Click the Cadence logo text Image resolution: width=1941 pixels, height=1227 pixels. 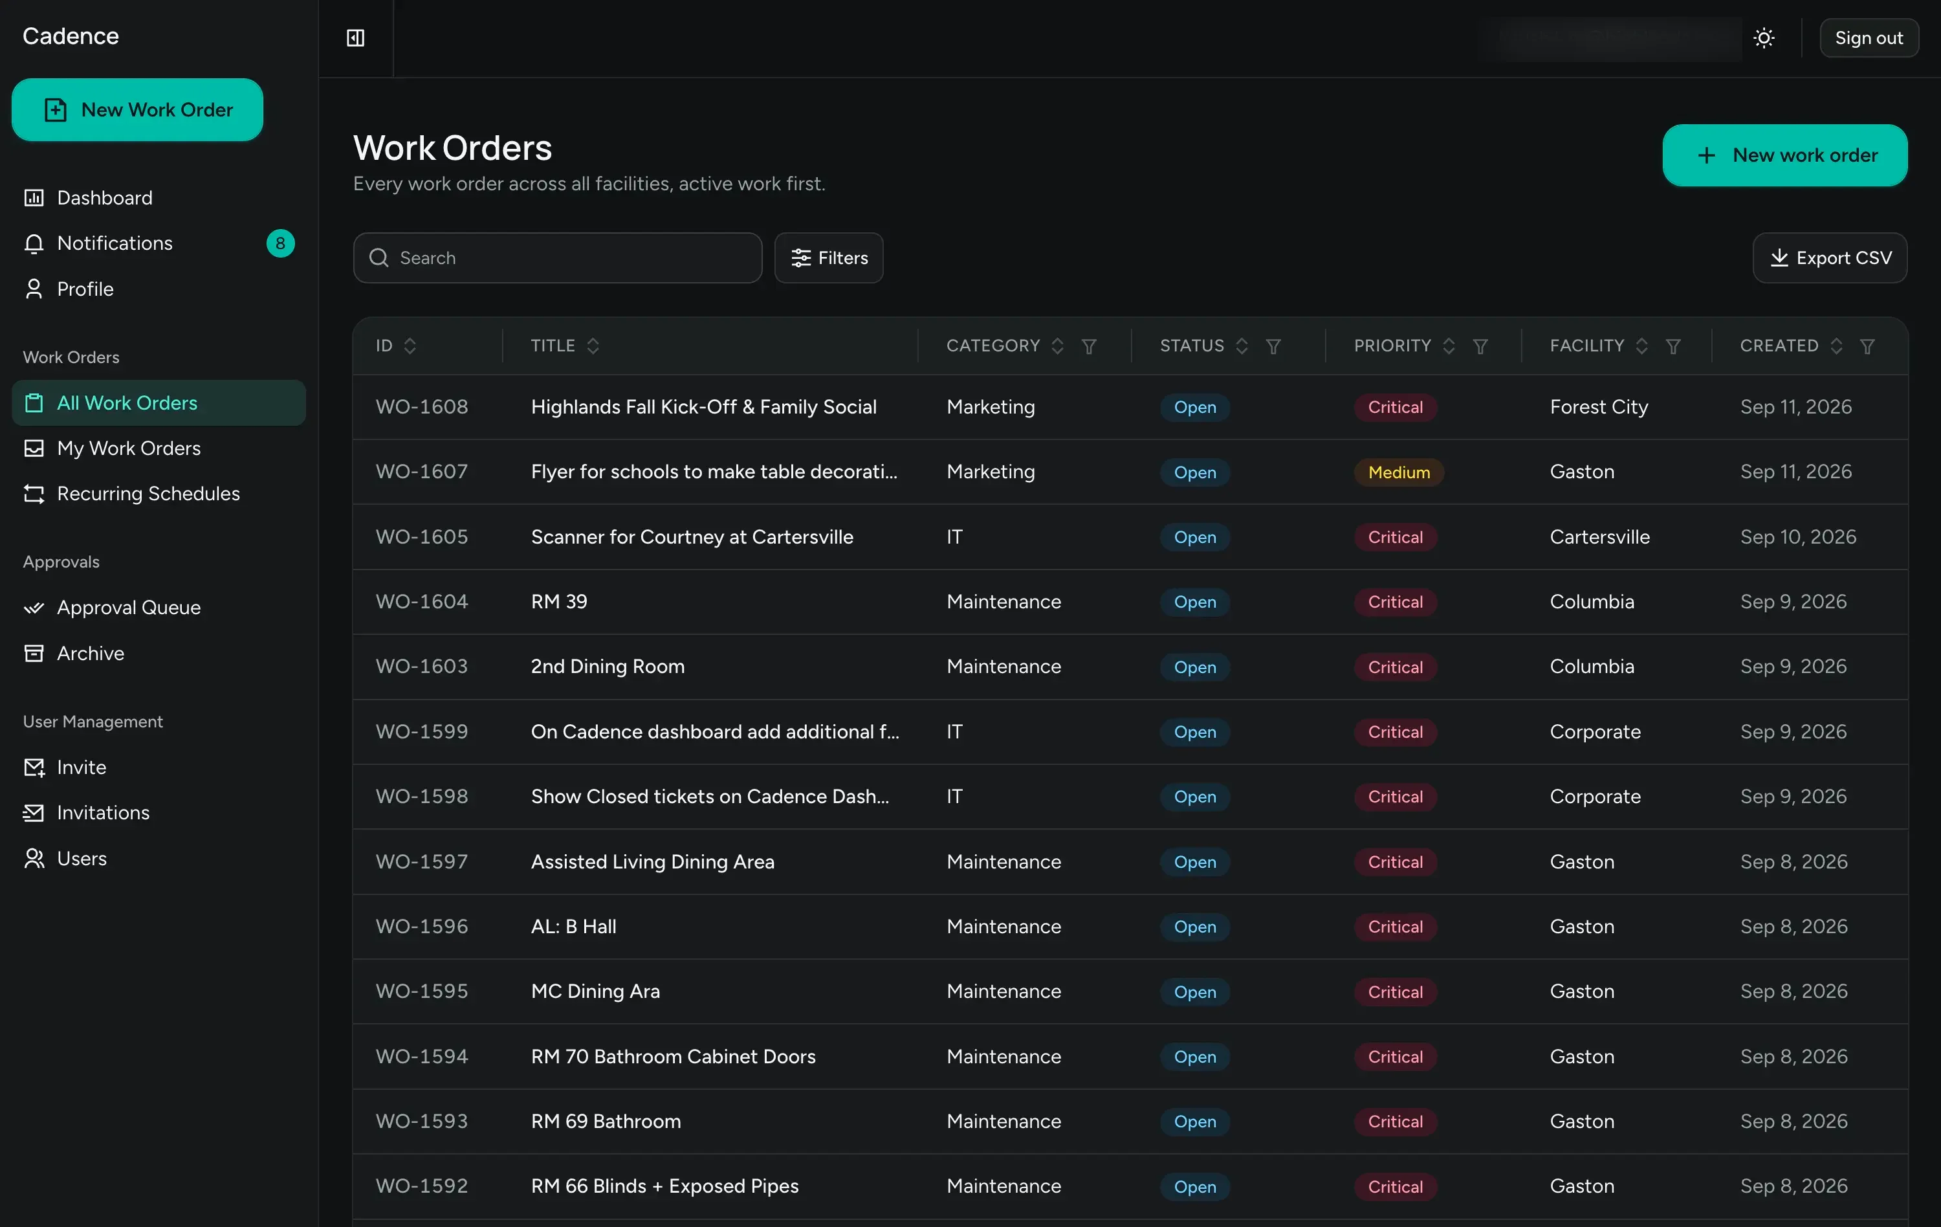(71, 36)
